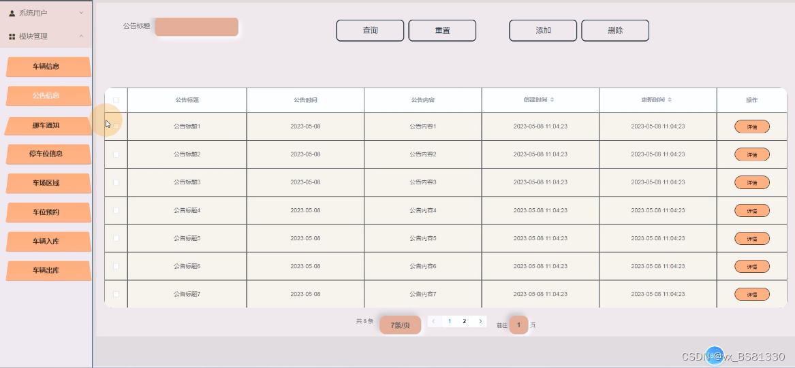
Task: Click the 公告标题 column header
Action: click(x=187, y=100)
